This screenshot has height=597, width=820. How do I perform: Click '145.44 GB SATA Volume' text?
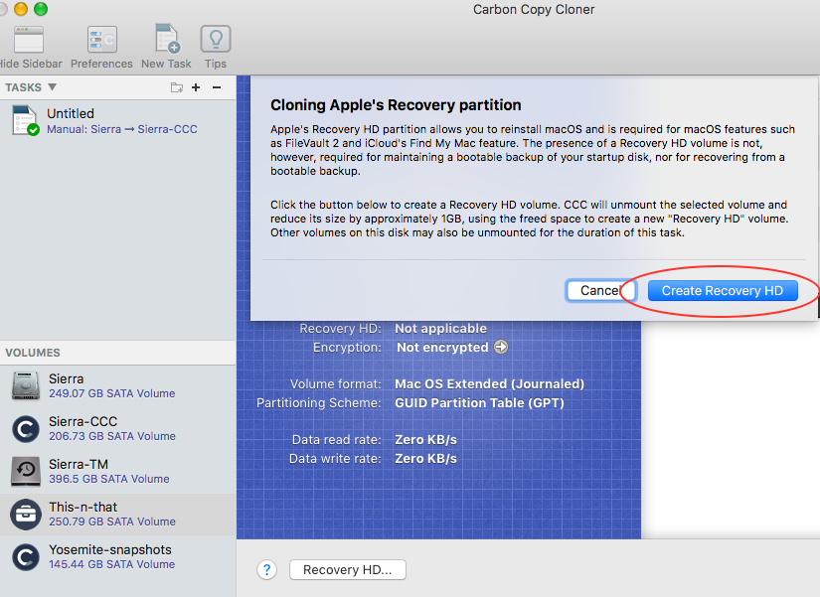coord(112,564)
